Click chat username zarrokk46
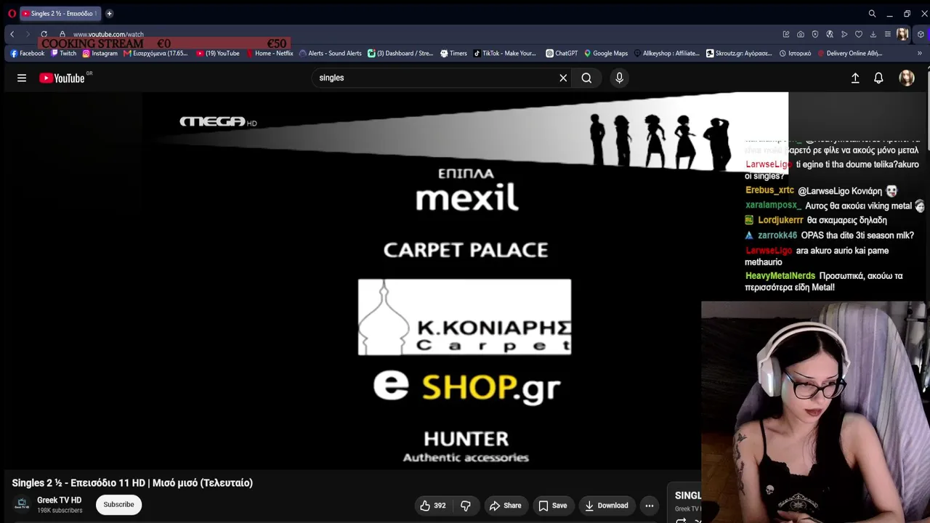The image size is (930, 523). tap(777, 235)
